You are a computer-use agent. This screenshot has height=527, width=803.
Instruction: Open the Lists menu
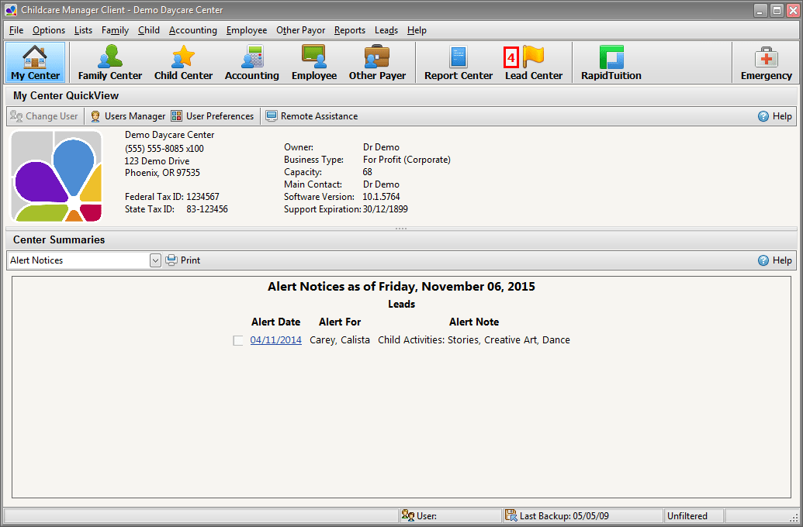point(83,30)
